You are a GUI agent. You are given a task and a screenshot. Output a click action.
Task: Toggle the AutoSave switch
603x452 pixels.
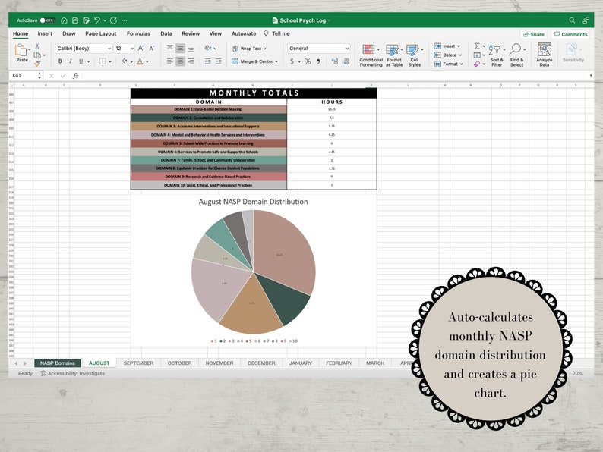click(47, 20)
